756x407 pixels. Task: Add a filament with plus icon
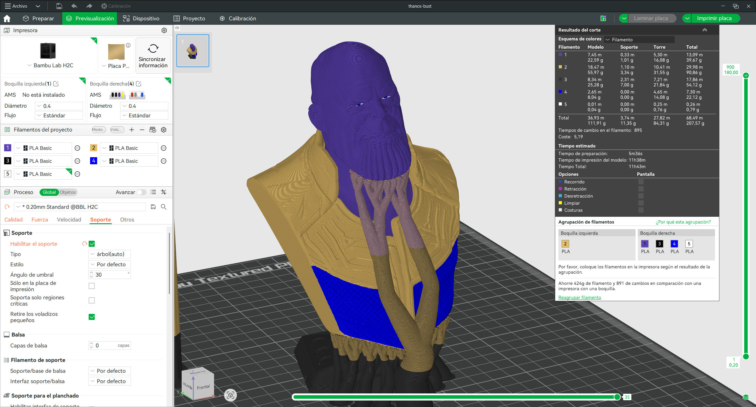[x=132, y=130]
